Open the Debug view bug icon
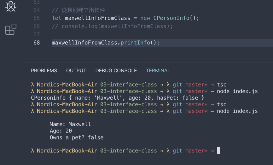Screen dimensions: 273x165 11,6
